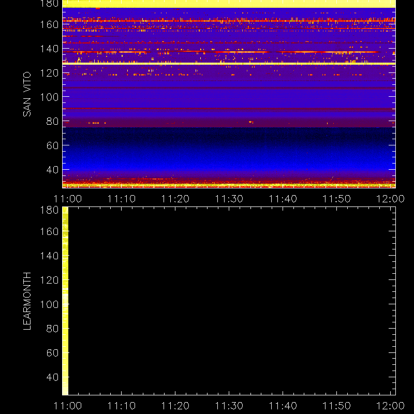Click the yellow data strip in Learmonth plot

click(x=65, y=301)
